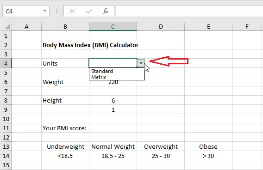Image resolution: width=263 pixels, height=170 pixels.
Task: Click the Enter checkmark icon in formula bar
Action: click(x=89, y=11)
